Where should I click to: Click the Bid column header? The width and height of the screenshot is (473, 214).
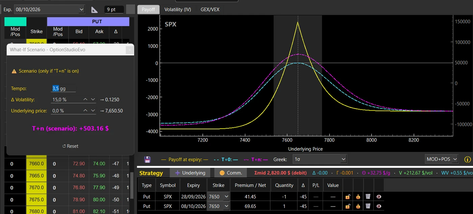coord(79,31)
